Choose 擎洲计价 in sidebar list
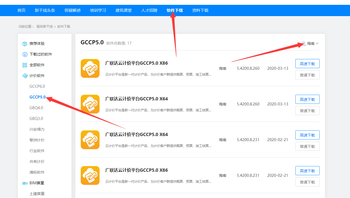Screen dimensions: 350x198 37,140
